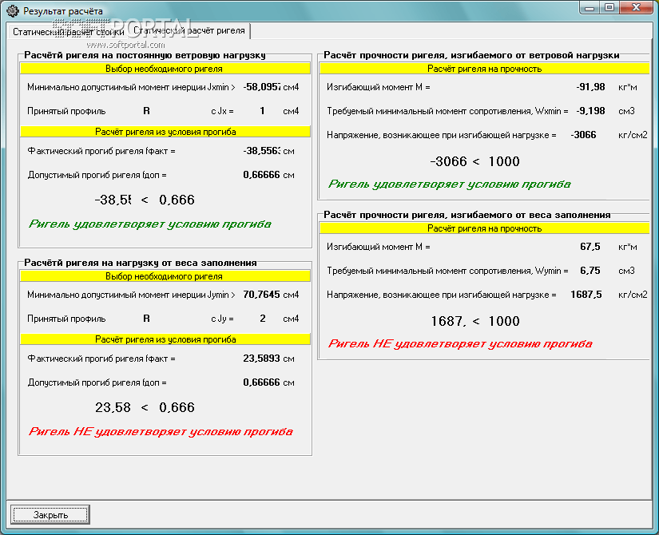This screenshot has height=535, width=659.
Task: Click the Wymin value 6,75
Action: coord(590,271)
